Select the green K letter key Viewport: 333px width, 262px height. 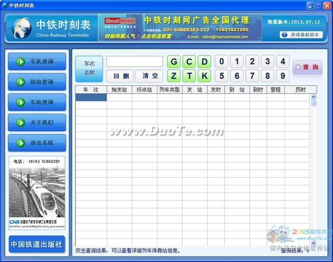(x=204, y=75)
